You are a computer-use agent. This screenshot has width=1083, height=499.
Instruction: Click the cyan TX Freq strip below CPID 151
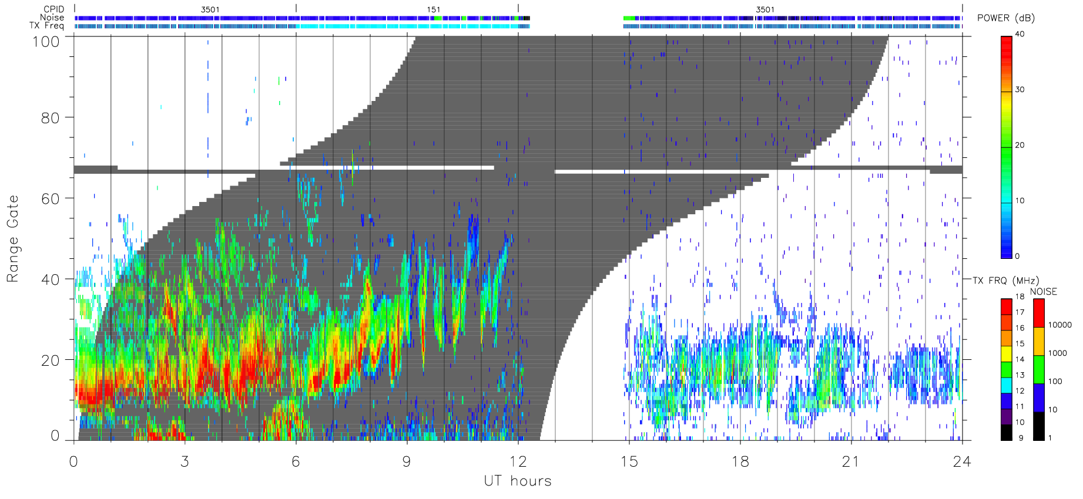point(407,26)
